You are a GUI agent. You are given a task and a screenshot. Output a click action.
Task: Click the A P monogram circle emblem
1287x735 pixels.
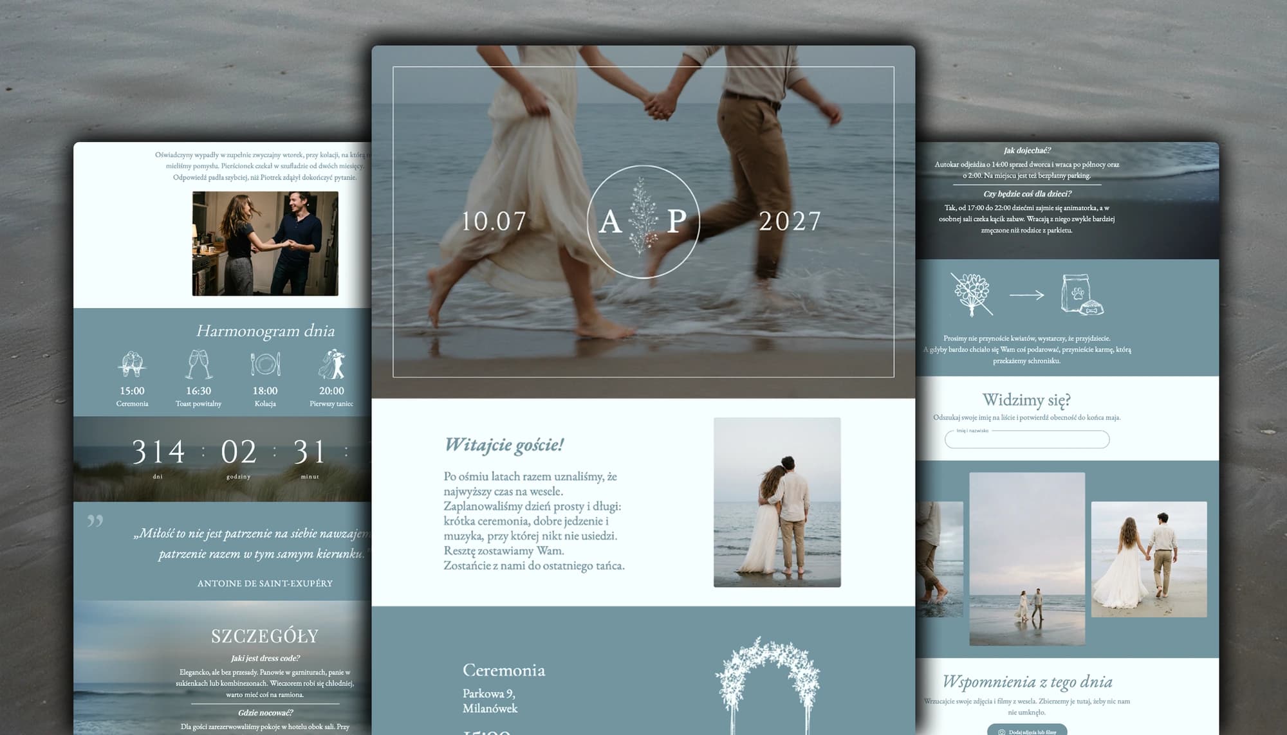(643, 222)
